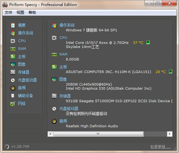Image resolution: width=179 pixels, height=153 pixels.
Task: Open the 帮助 menu
Action: tap(32, 12)
